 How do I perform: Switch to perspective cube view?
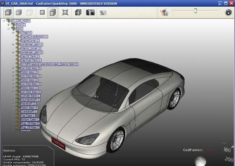[53, 12]
